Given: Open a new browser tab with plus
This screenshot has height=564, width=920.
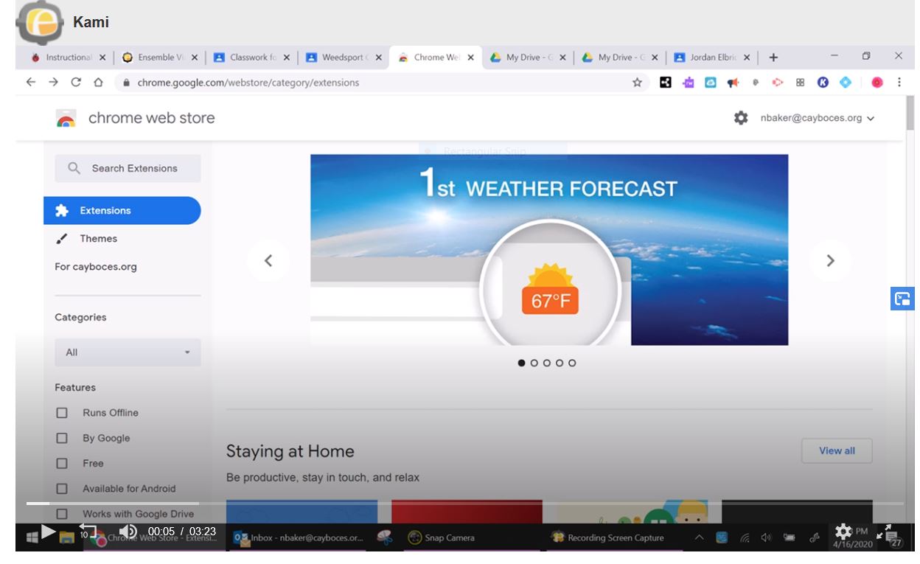Looking at the screenshot, I should tap(773, 58).
